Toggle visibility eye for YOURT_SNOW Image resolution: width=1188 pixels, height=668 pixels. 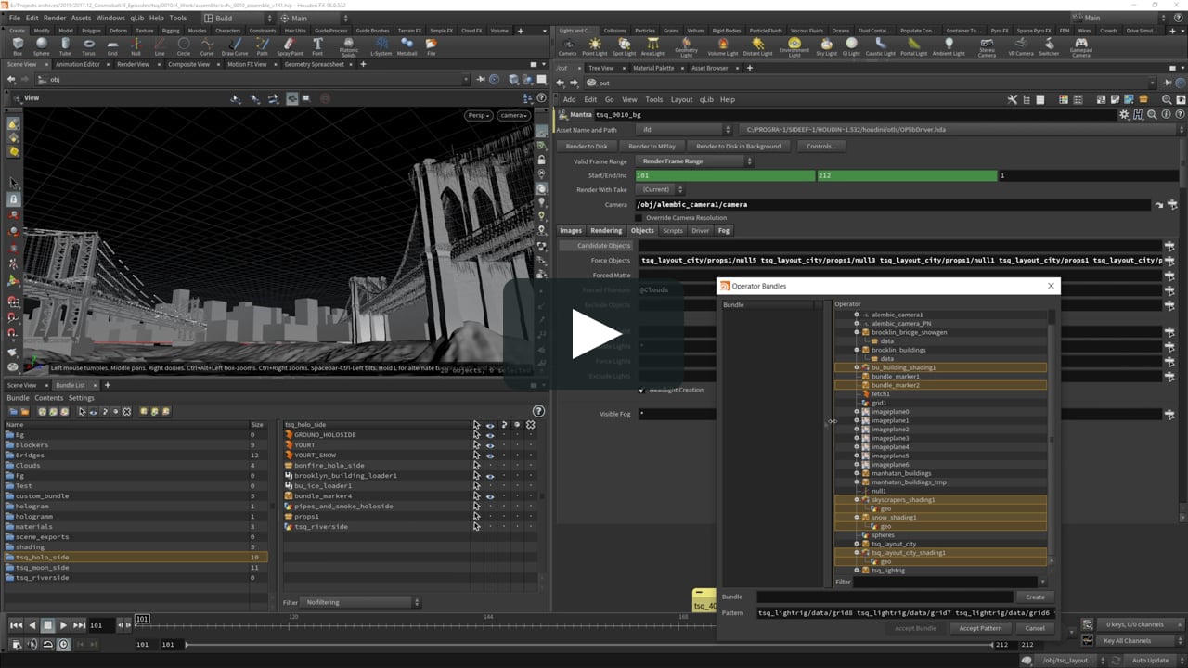click(x=489, y=455)
